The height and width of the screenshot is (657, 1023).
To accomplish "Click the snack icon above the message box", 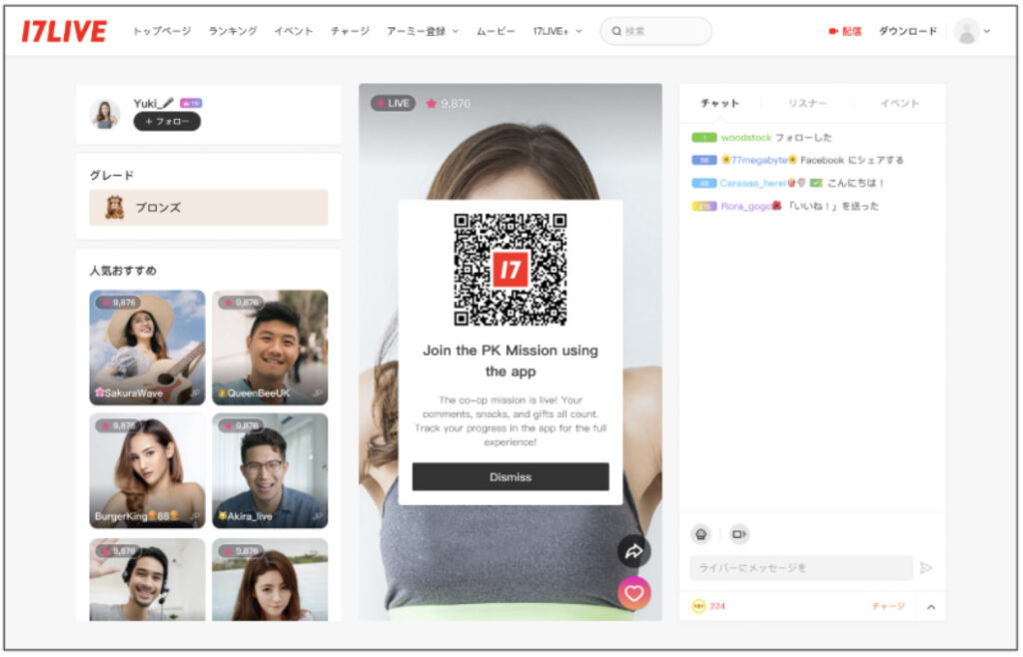I will point(700,534).
